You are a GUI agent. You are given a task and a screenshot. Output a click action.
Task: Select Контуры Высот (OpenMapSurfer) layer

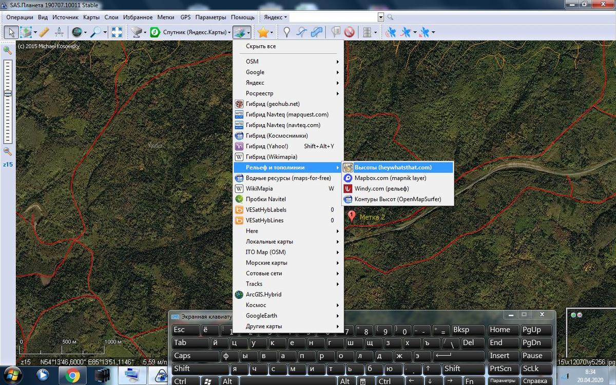coord(398,199)
